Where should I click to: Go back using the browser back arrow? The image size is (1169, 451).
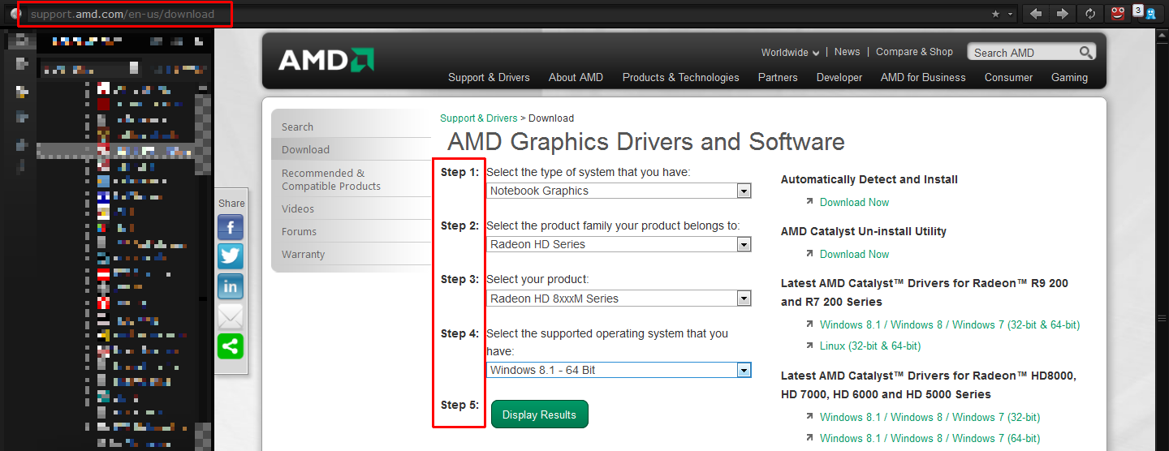[1035, 14]
